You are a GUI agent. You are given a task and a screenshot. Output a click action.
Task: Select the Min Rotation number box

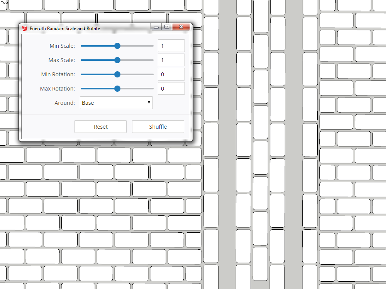(x=171, y=74)
